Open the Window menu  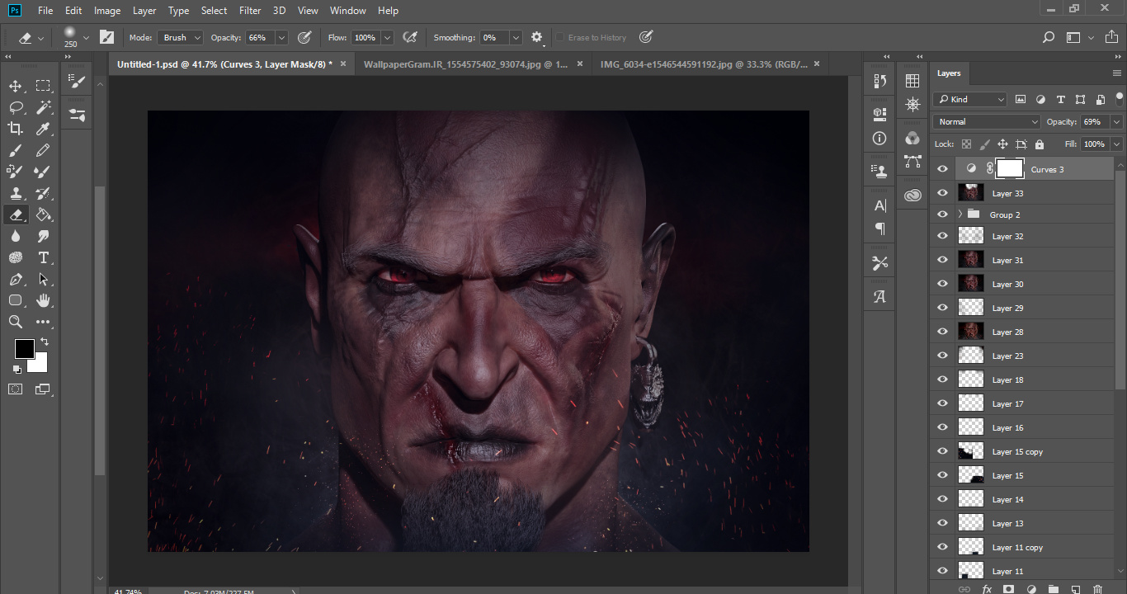click(347, 11)
